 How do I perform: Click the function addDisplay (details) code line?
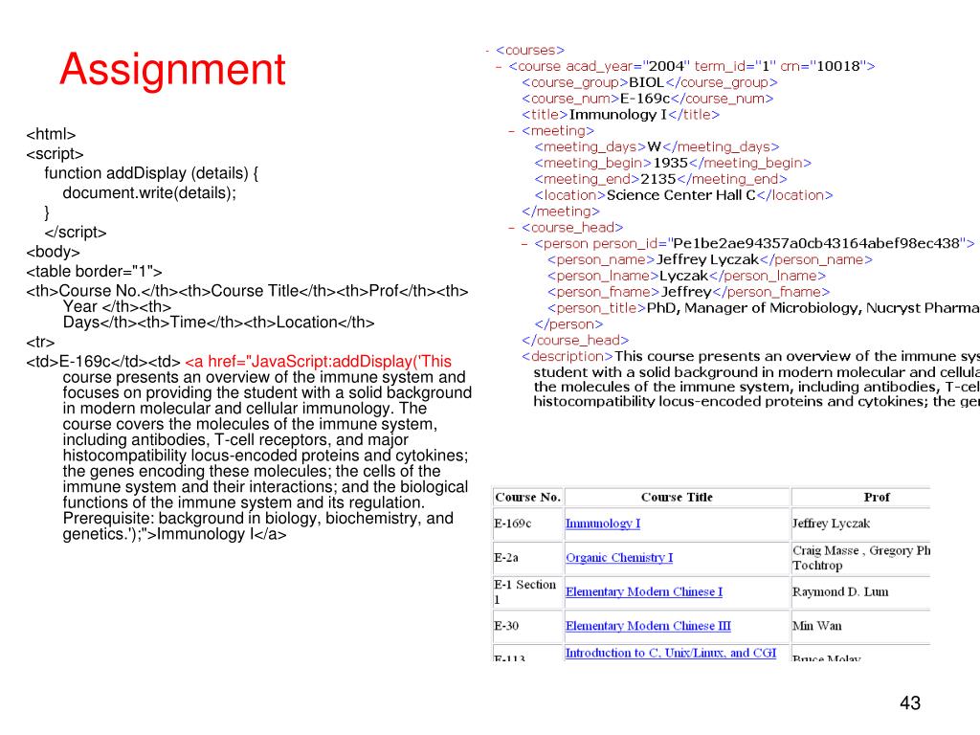[x=151, y=173]
